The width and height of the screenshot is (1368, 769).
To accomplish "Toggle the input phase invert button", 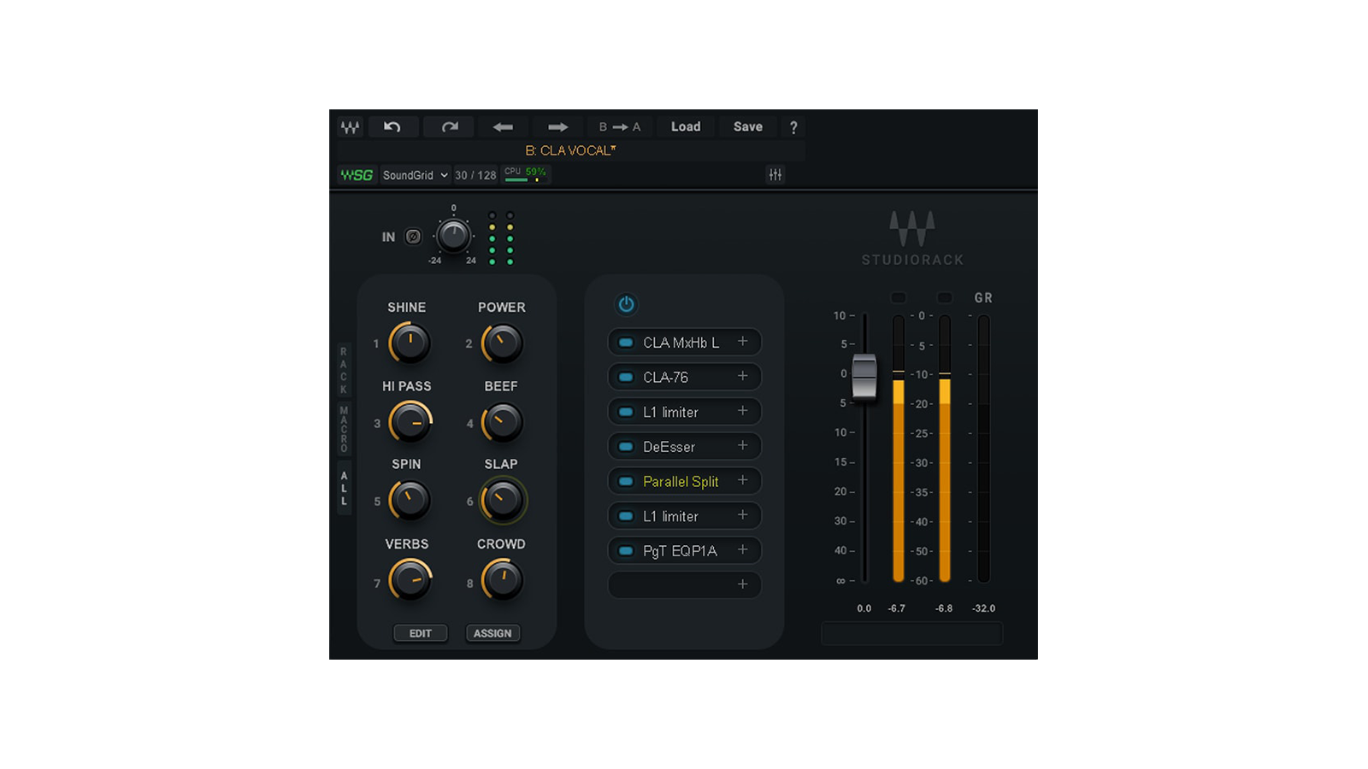I will click(x=413, y=237).
